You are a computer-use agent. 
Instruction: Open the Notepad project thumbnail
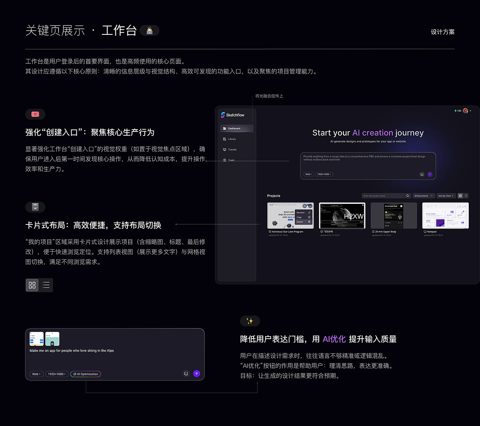click(445, 215)
